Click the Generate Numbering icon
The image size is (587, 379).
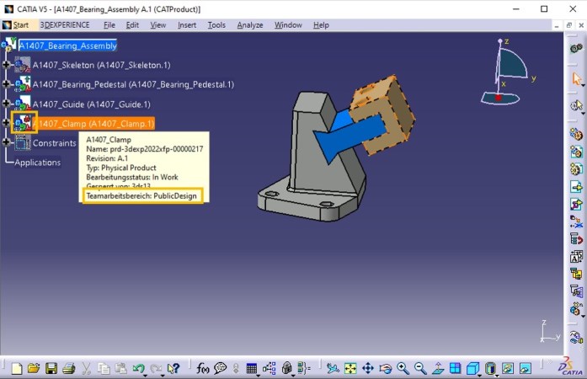(x=576, y=257)
